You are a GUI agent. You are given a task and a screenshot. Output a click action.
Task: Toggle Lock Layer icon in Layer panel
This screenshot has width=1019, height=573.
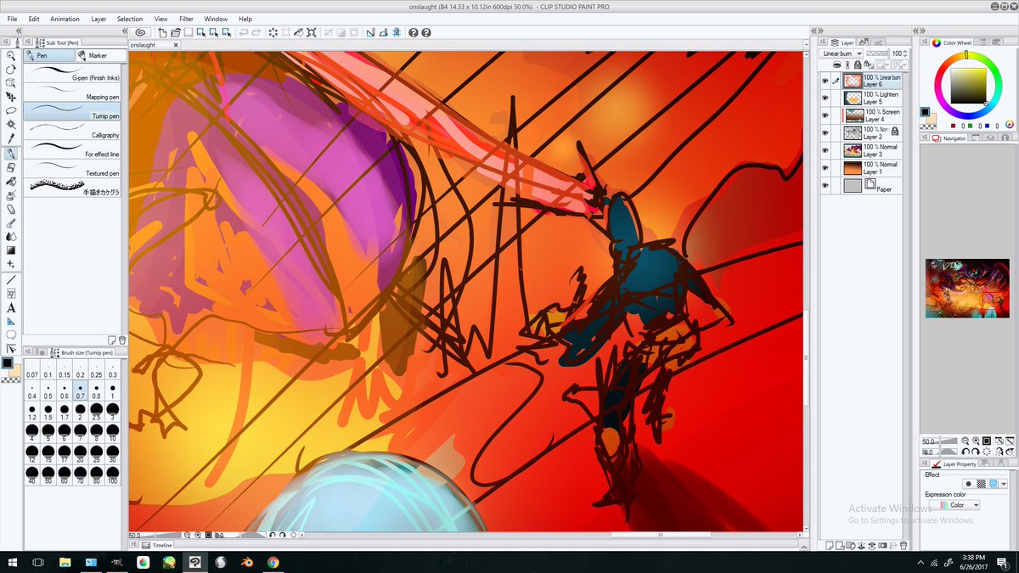[x=858, y=65]
